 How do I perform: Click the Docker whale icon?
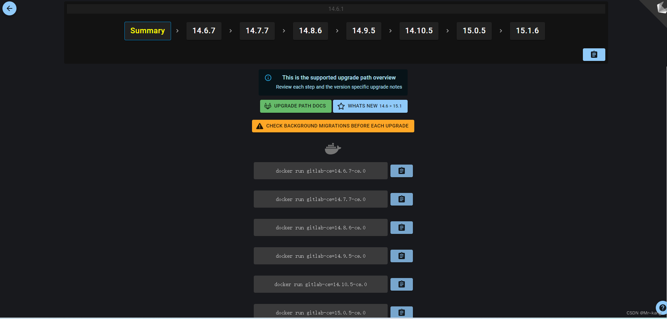[x=333, y=148]
